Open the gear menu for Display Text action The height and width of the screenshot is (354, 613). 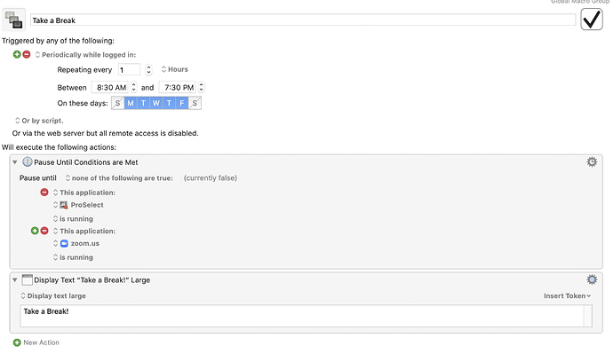pos(592,279)
